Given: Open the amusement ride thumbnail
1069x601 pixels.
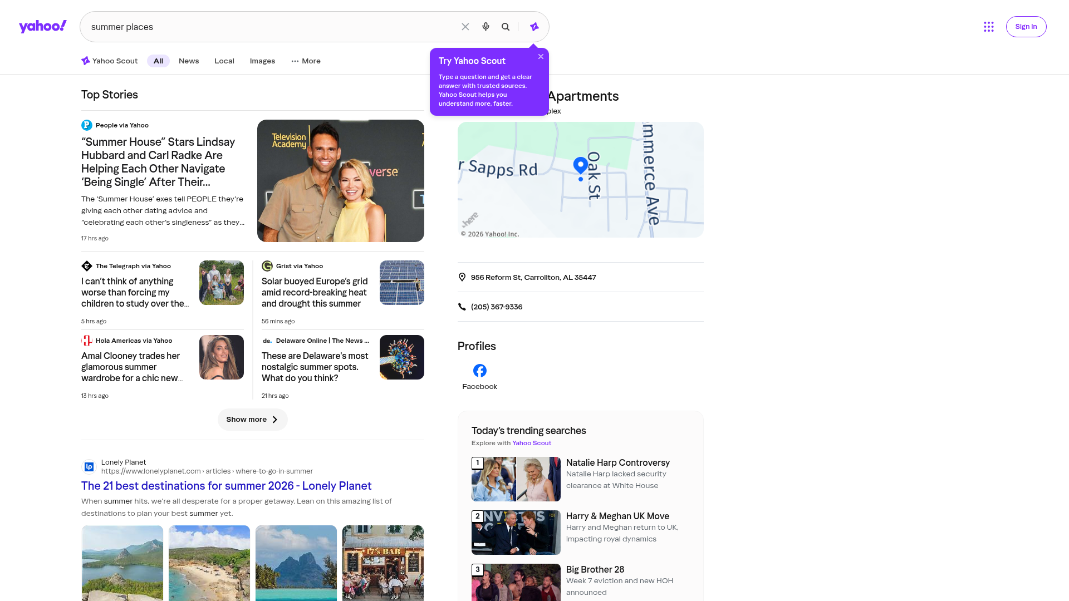Looking at the screenshot, I should 402,357.
